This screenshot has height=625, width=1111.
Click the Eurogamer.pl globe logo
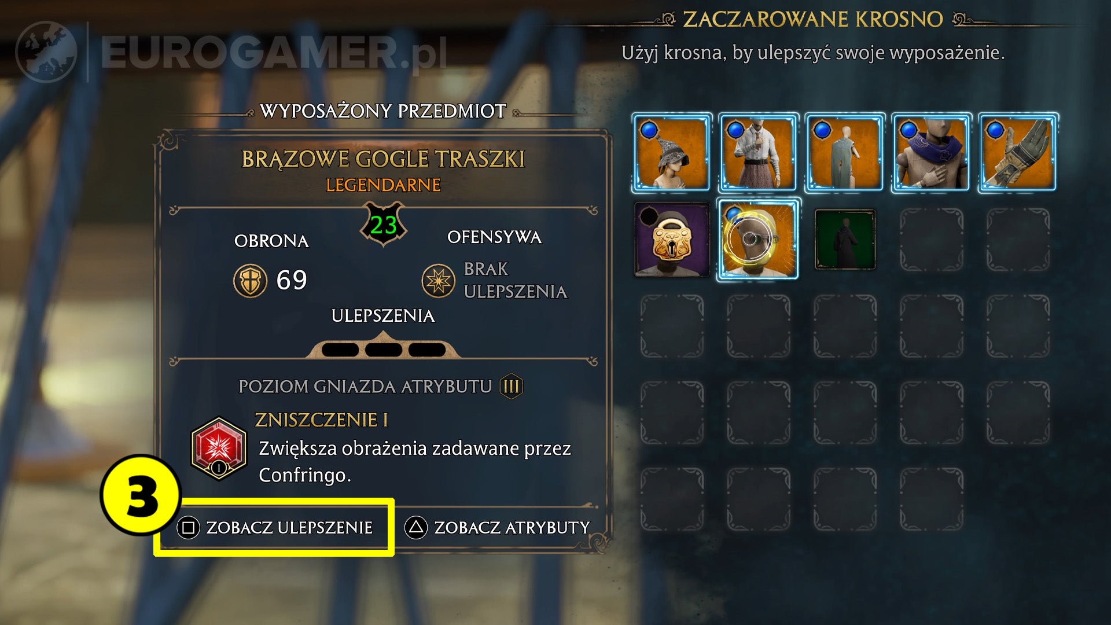(x=46, y=52)
